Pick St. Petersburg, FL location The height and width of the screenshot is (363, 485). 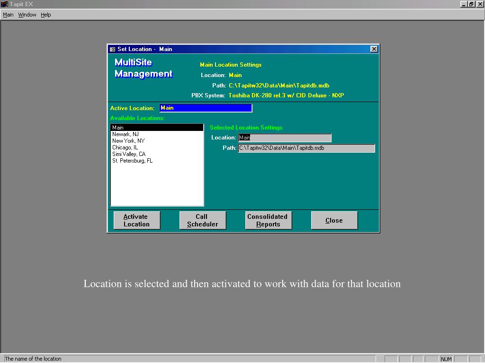(x=157, y=161)
